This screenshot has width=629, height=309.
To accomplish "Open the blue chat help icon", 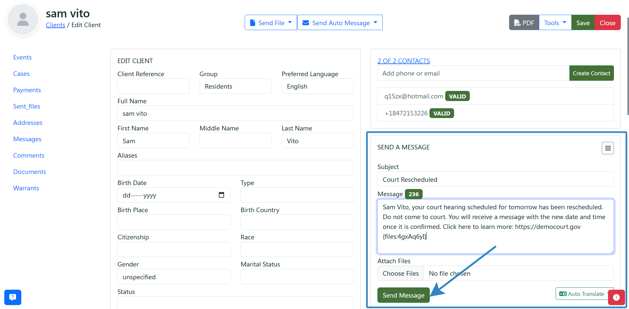I will pyautogui.click(x=13, y=297).
